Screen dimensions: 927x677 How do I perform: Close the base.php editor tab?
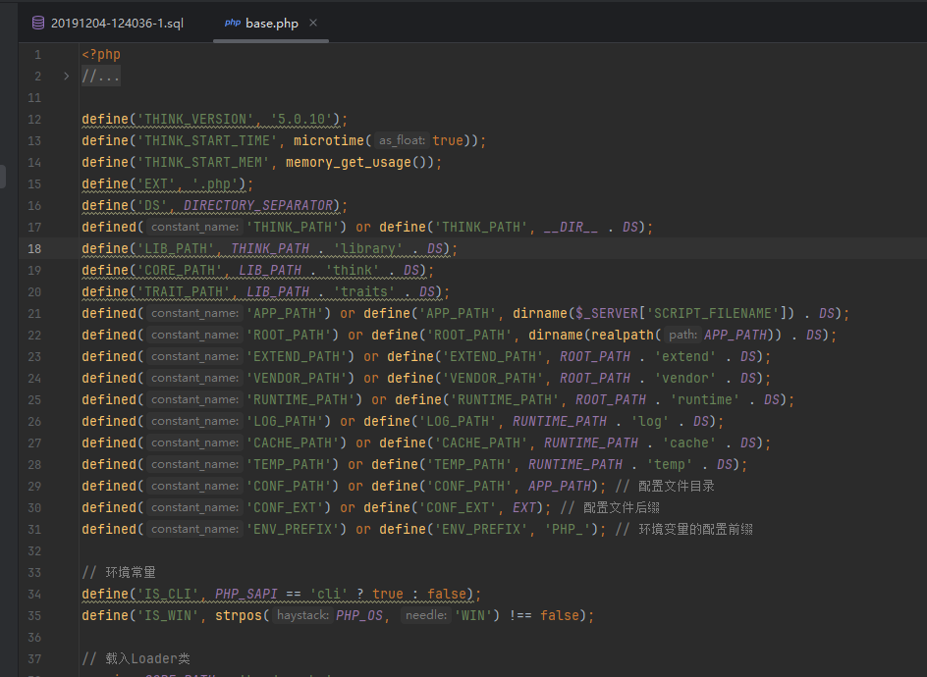(x=313, y=23)
